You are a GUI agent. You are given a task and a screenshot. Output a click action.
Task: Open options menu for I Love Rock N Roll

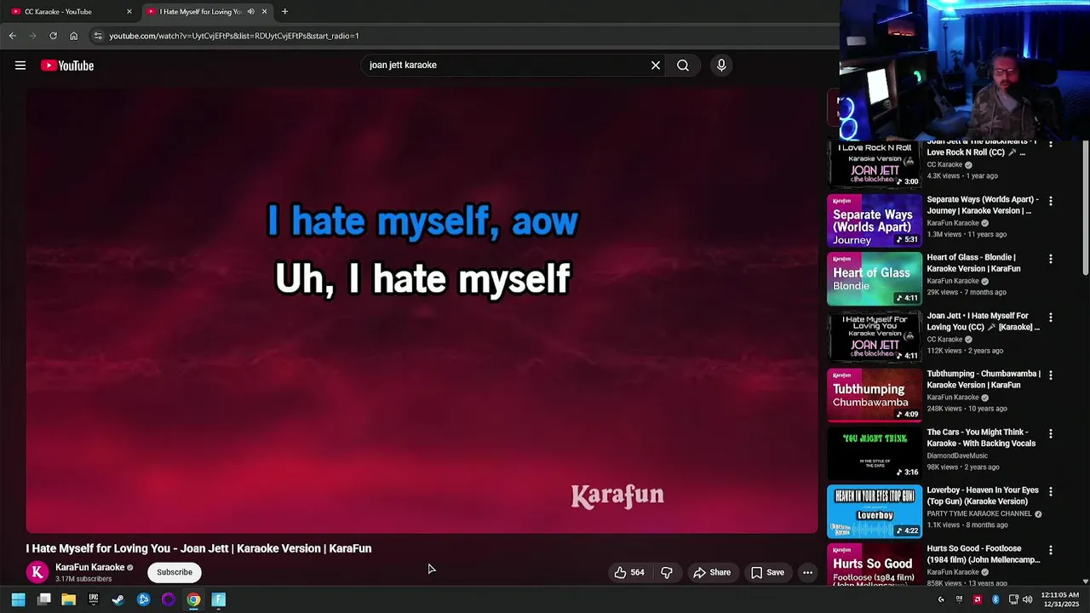[1051, 145]
